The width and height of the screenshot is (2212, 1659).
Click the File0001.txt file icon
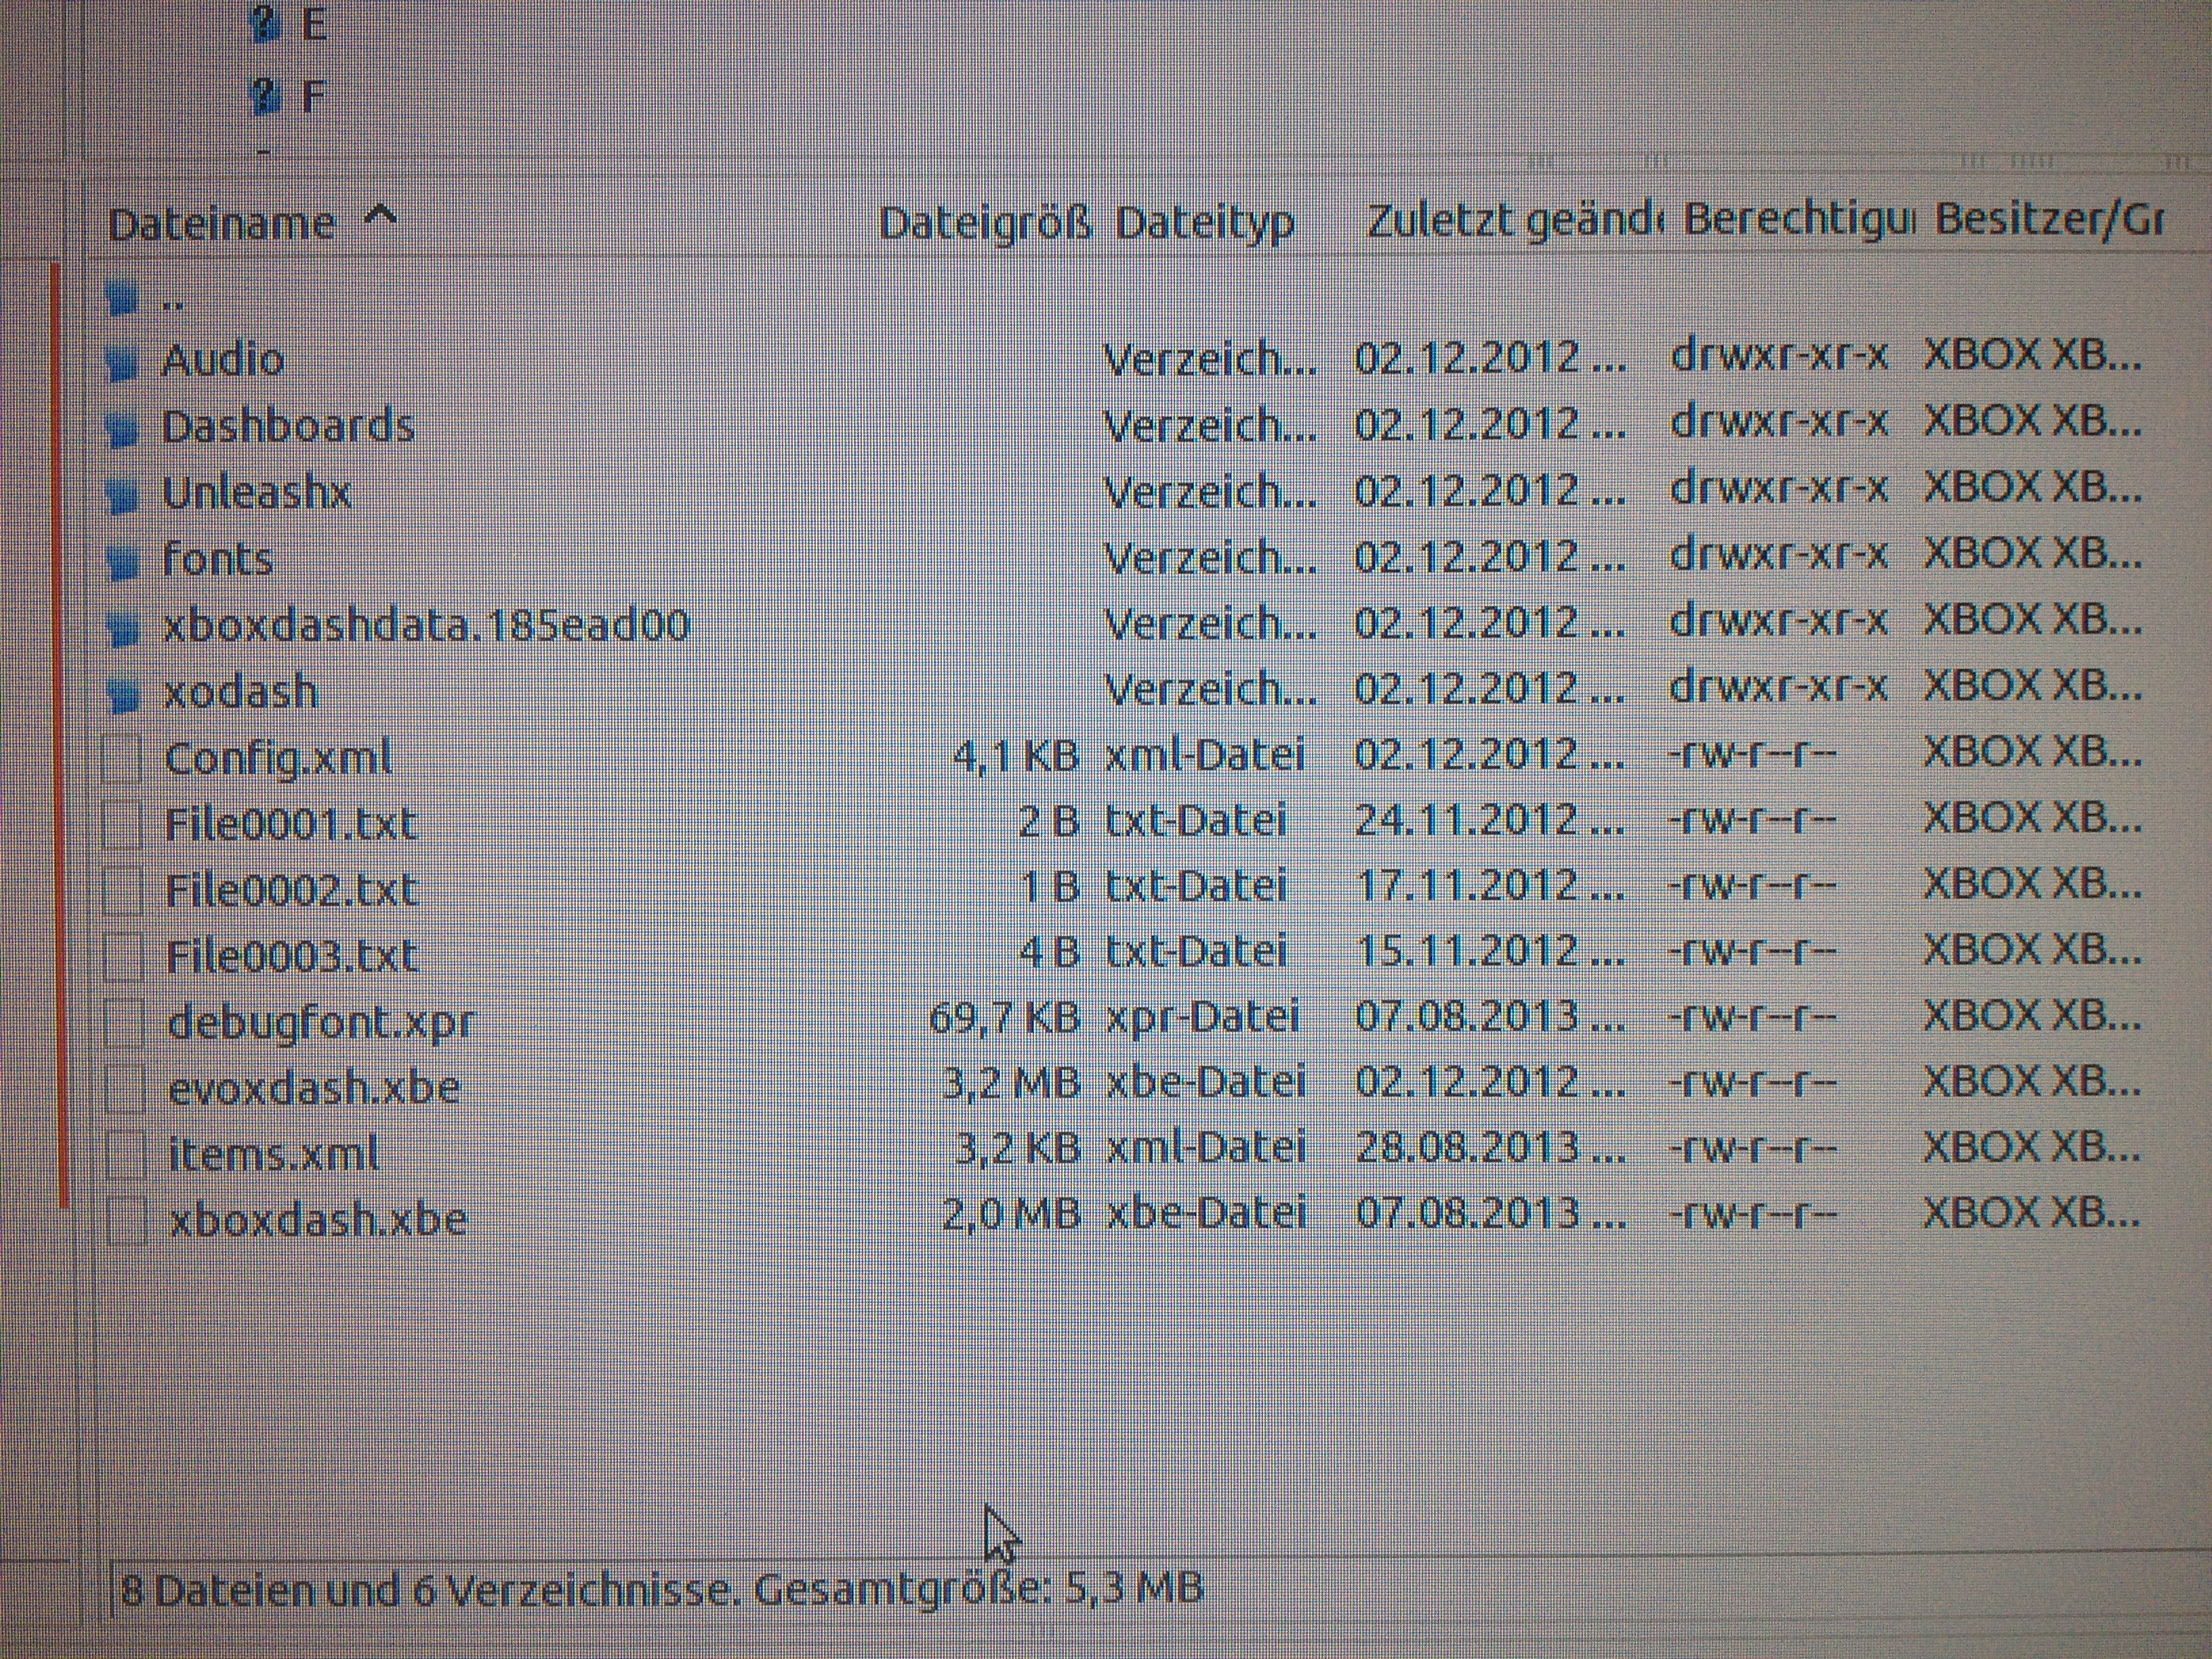pos(123,824)
